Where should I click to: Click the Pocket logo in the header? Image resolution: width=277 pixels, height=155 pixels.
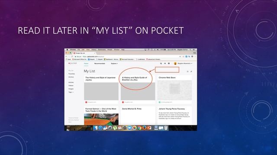pos(73,63)
